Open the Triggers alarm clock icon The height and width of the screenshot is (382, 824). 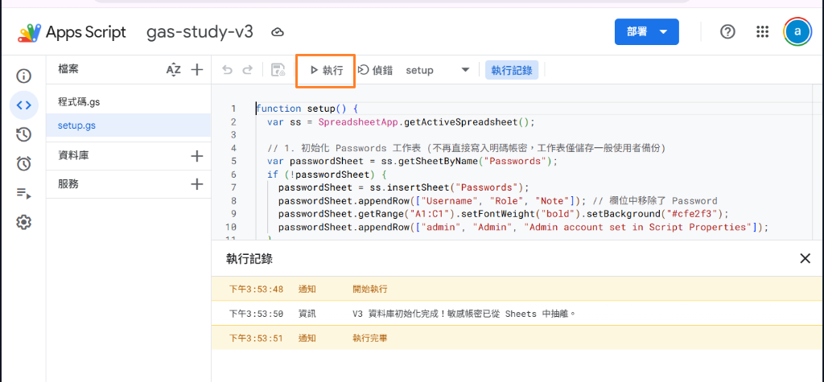pyautogui.click(x=23, y=164)
